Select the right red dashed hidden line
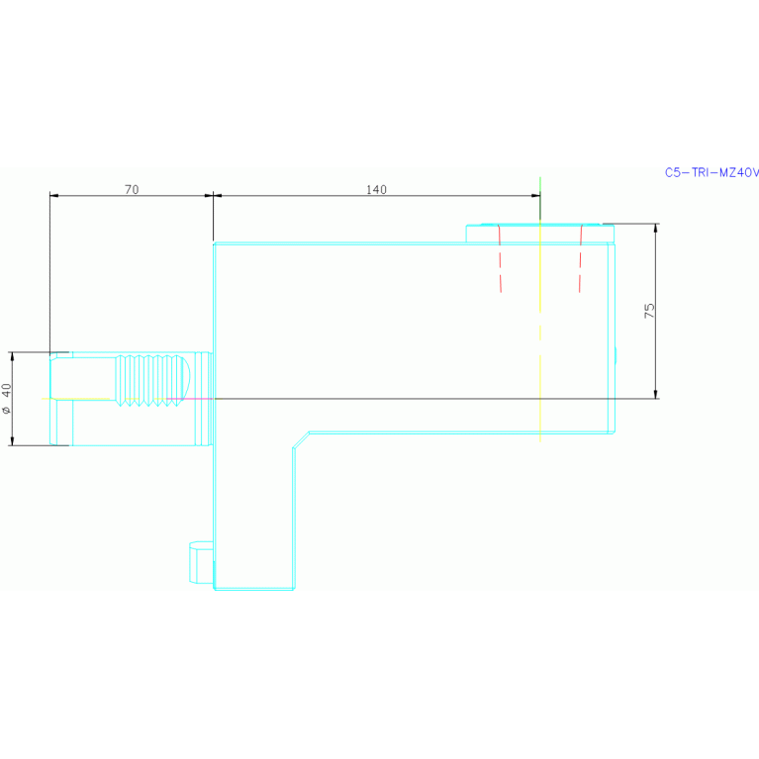The image size is (759, 759). [580, 259]
